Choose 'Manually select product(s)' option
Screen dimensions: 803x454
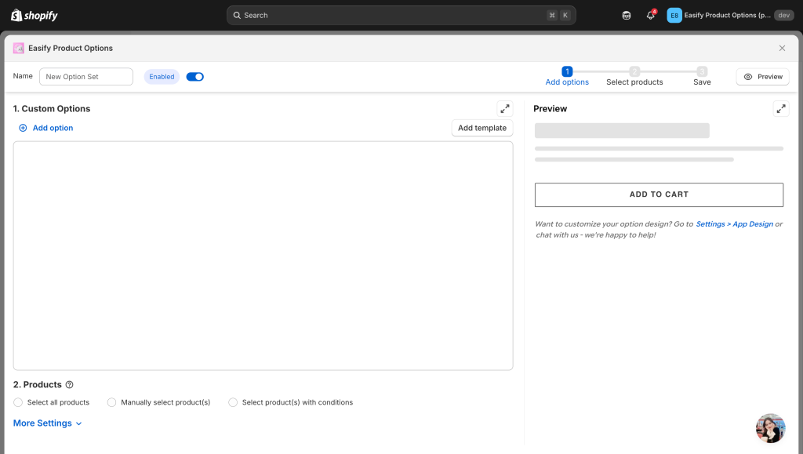(111, 402)
